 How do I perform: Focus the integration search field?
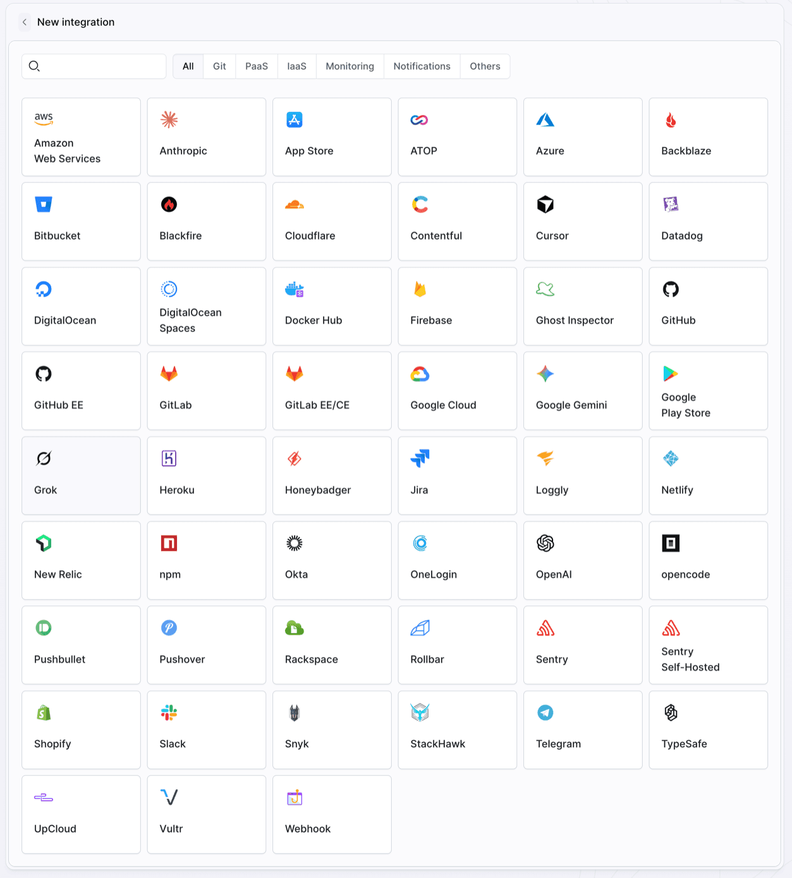click(94, 66)
